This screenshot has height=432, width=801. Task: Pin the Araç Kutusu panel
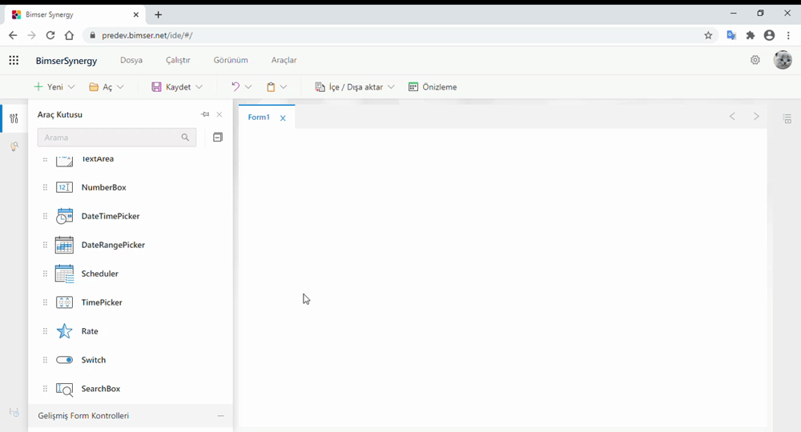205,114
